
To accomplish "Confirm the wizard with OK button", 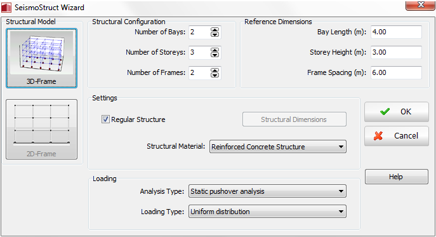I will tap(397, 112).
